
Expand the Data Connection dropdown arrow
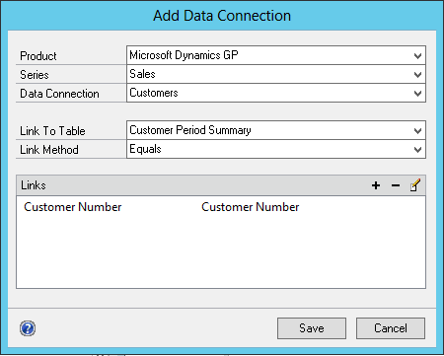pos(417,94)
